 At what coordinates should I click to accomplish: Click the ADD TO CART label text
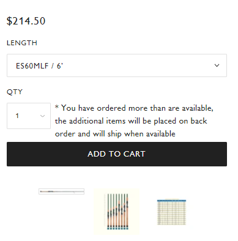coord(116,154)
